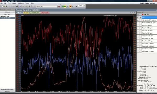Toggle visibility checkbox for Entire workout range
157x94 pixels.
[x=138, y=23]
